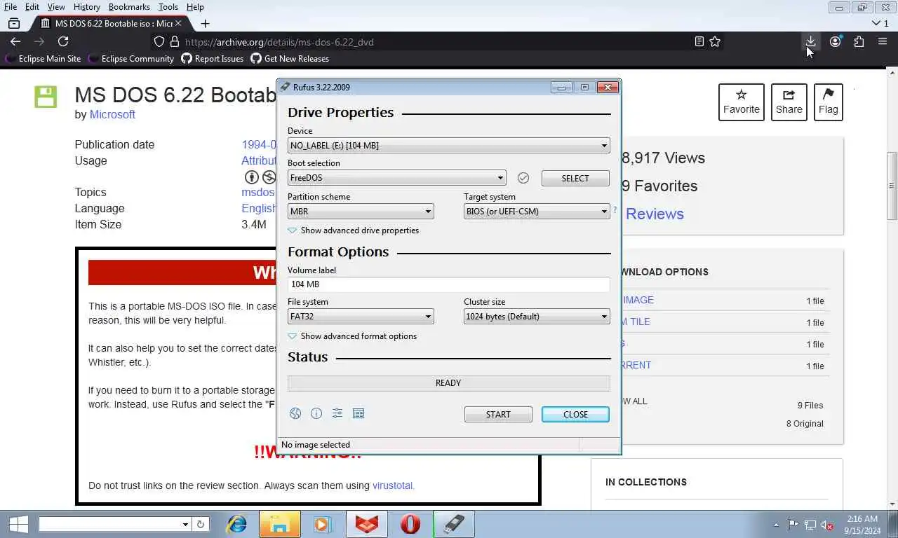Click the checkmark hash icon next to Boot selection
This screenshot has height=538, width=898.
(x=523, y=178)
